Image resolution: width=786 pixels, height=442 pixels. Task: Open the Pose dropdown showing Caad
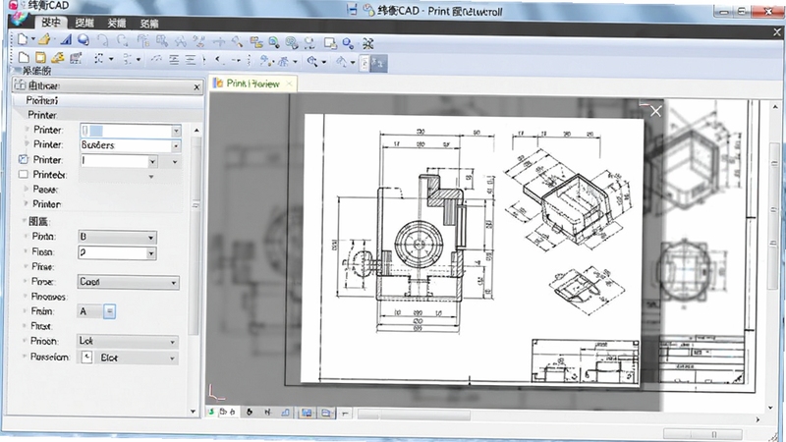click(174, 283)
